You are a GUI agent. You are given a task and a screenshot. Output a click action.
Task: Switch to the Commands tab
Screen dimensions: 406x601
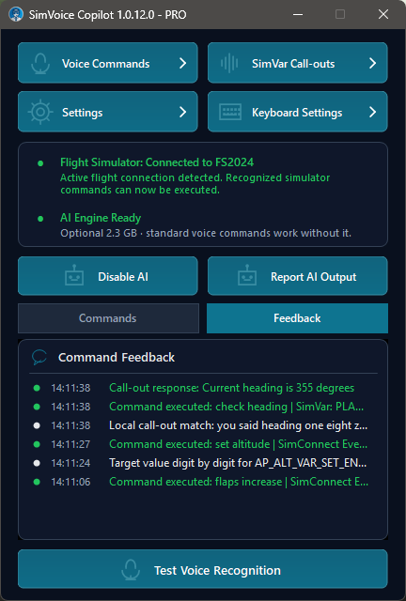(x=108, y=318)
